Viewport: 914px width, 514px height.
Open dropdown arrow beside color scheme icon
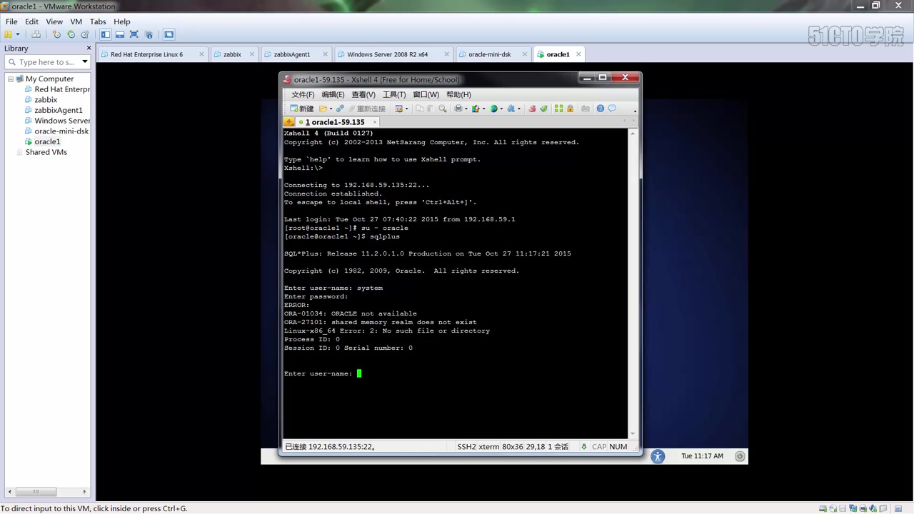click(x=483, y=109)
